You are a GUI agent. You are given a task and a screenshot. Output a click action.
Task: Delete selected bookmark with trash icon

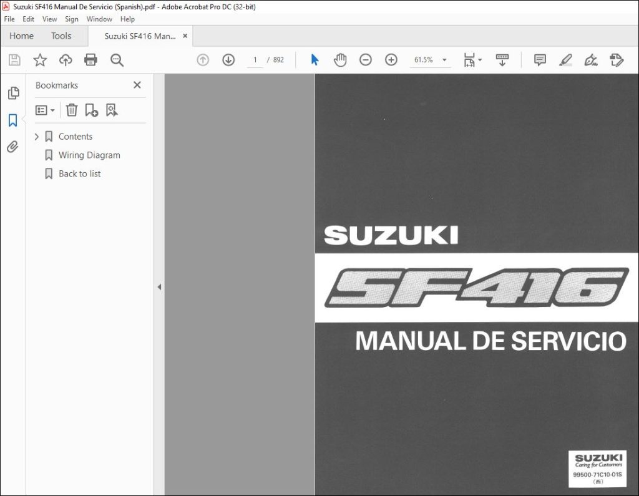click(72, 110)
